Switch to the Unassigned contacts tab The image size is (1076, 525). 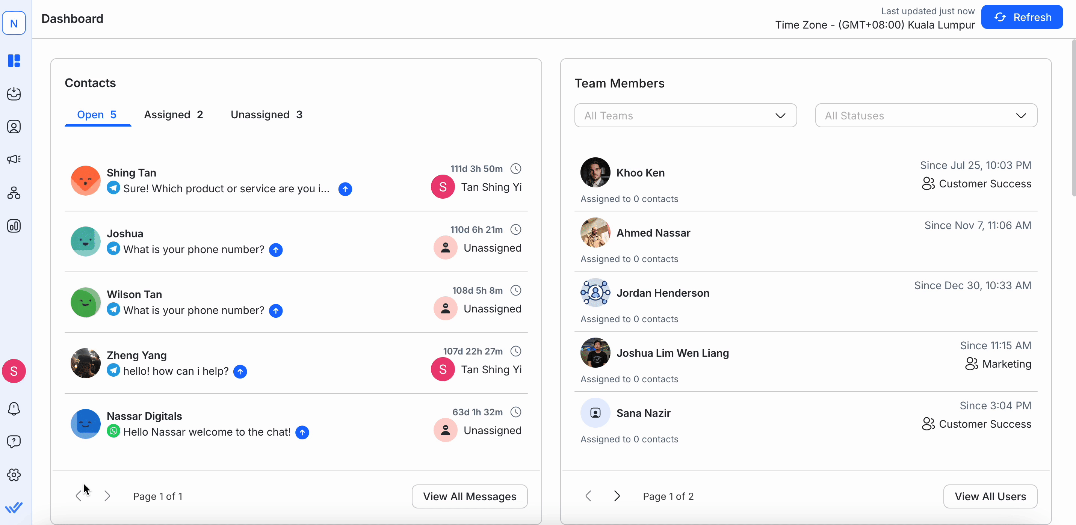click(266, 115)
